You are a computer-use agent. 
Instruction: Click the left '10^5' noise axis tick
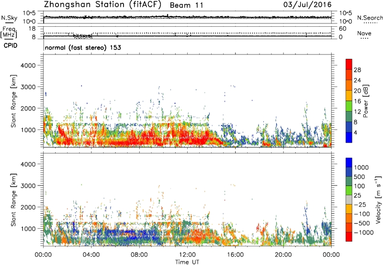click(29, 13)
